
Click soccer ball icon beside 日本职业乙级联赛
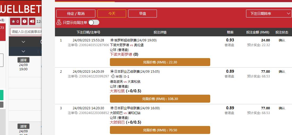click(112, 71)
